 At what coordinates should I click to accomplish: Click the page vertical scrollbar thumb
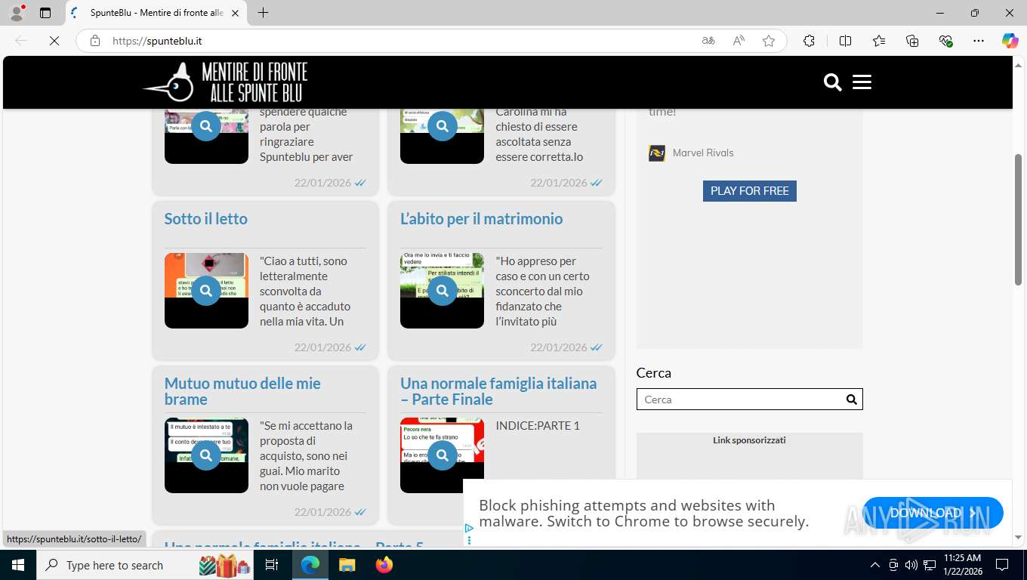click(1018, 219)
